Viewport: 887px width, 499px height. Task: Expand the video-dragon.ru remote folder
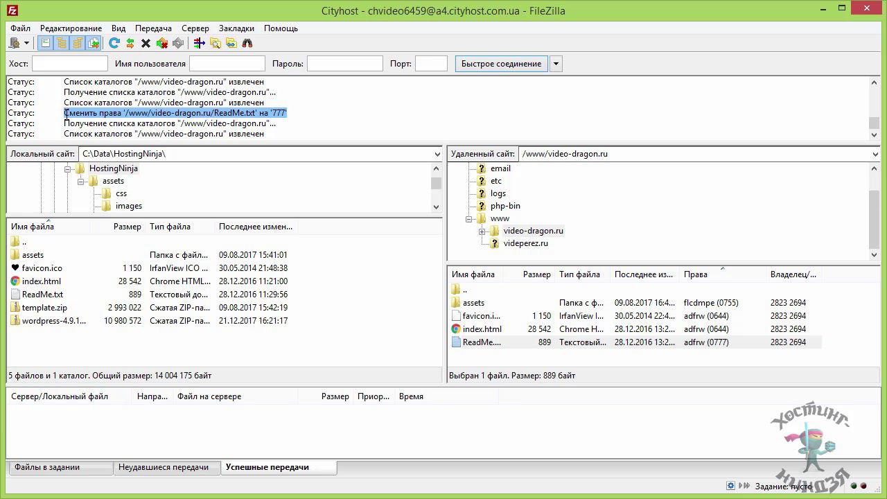[482, 231]
